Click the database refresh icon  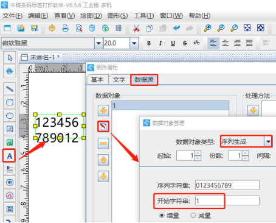(x=105, y=28)
